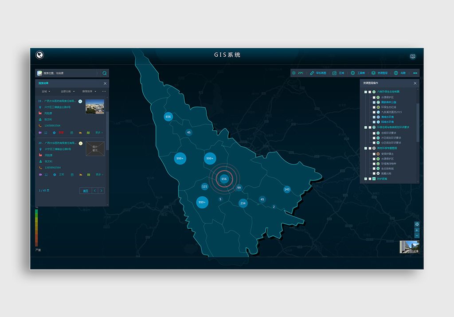Check the layer ending in 2015
This screenshot has width=454, height=317.
click(x=374, y=112)
